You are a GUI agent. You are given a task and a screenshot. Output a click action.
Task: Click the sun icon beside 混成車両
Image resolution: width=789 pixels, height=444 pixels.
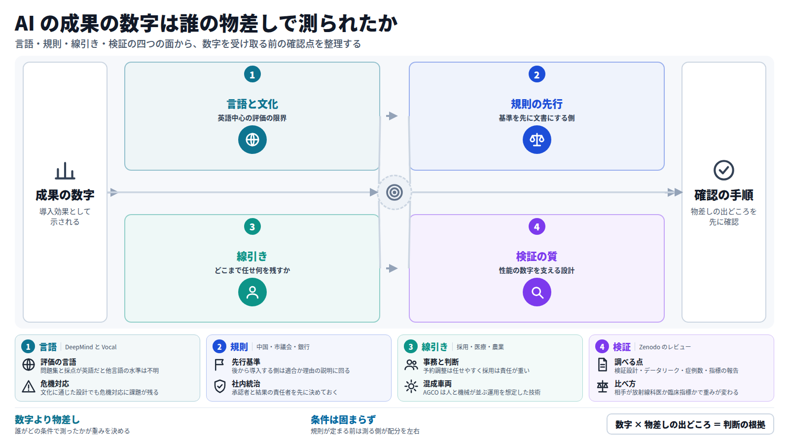[x=411, y=386]
